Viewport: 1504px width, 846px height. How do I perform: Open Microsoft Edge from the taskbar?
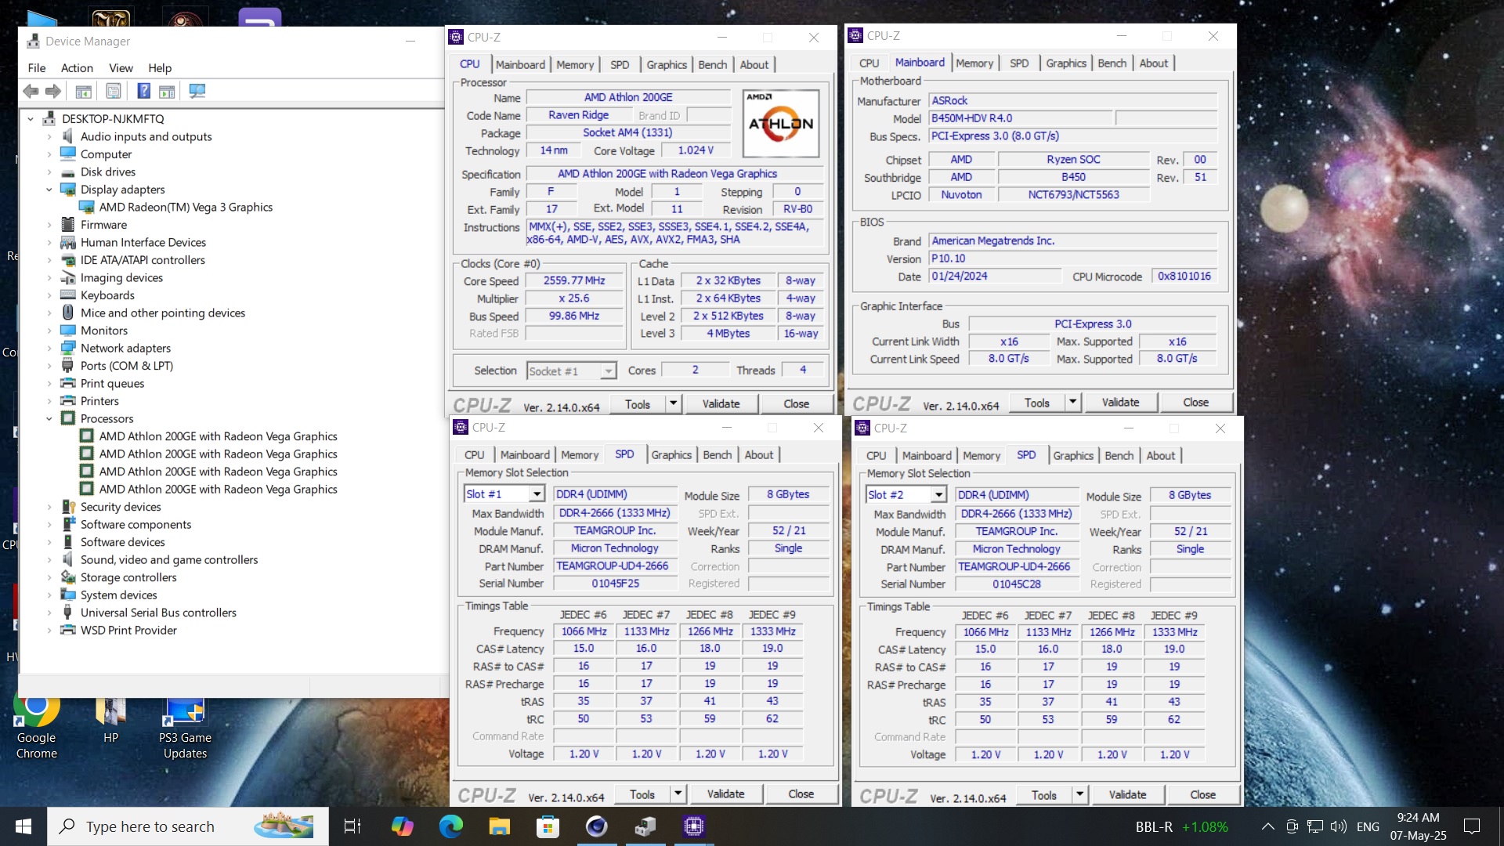[x=451, y=826]
